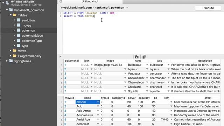Viewport: 224px width, 126px height.
Task: Click the pokemonId column header
Action: point(72,61)
